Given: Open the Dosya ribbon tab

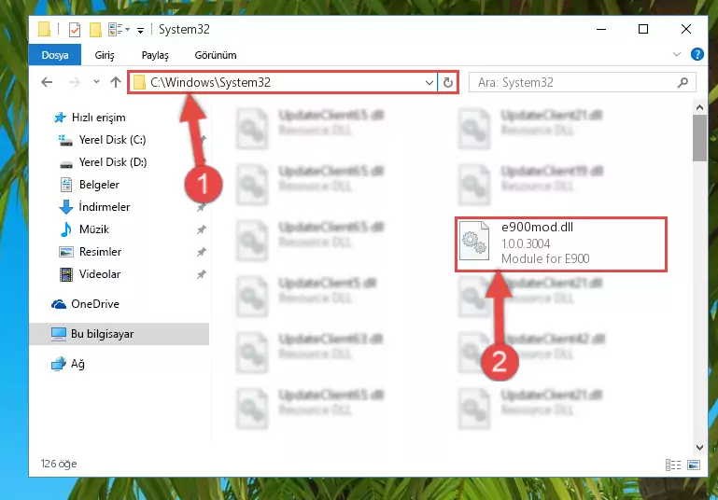Looking at the screenshot, I should [x=55, y=55].
